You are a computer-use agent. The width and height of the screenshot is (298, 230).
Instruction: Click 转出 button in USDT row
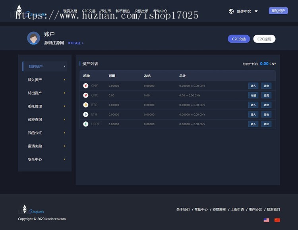pyautogui.click(x=266, y=124)
